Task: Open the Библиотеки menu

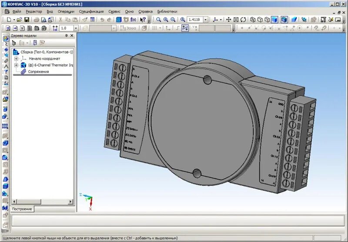Action: pos(167,12)
